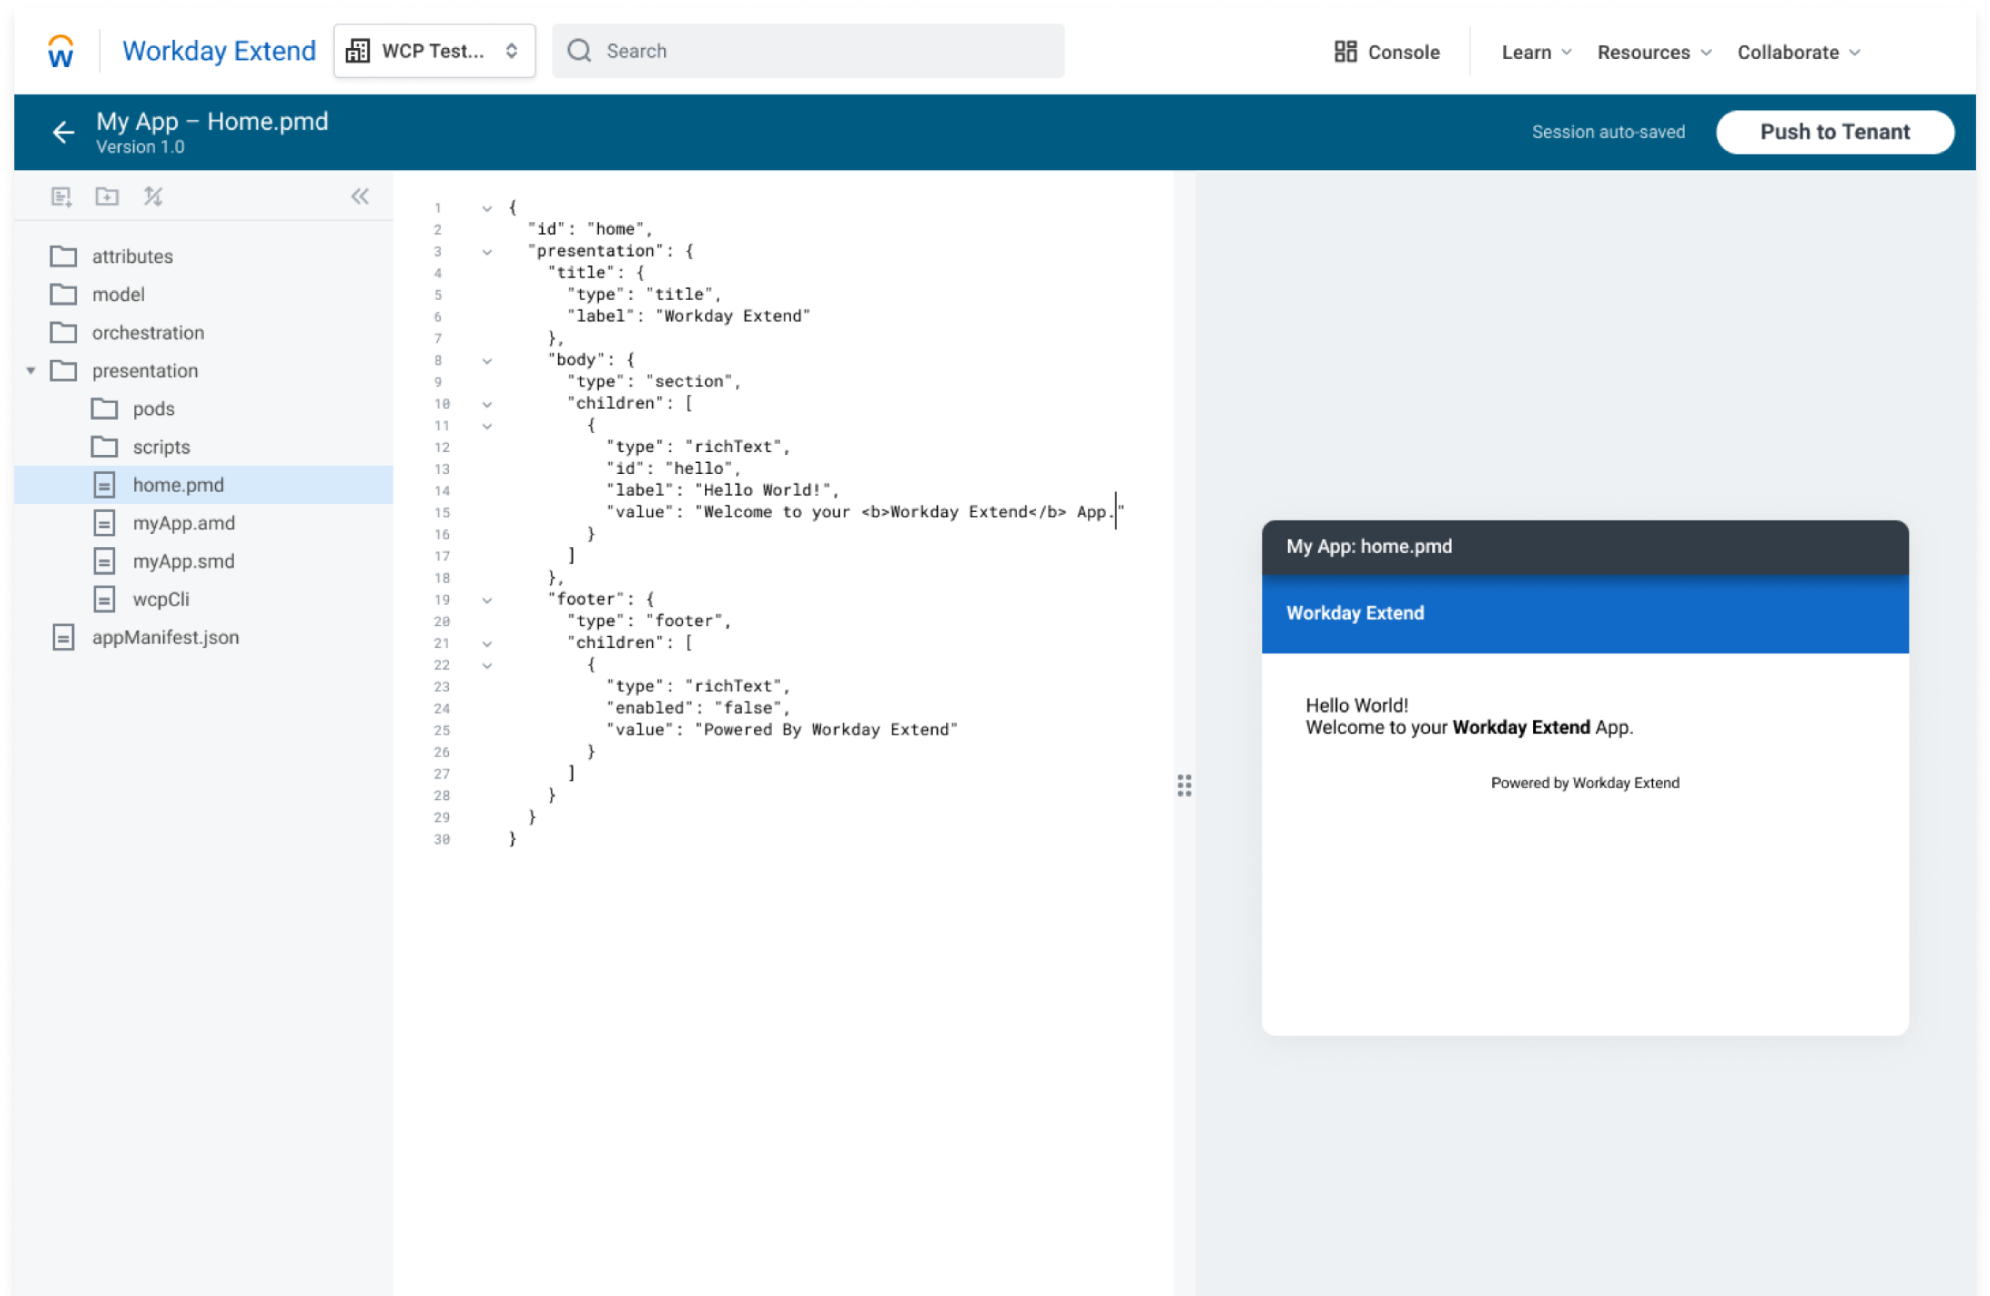1990x1296 pixels.
Task: Click the attributes folder icon
Action: point(64,256)
